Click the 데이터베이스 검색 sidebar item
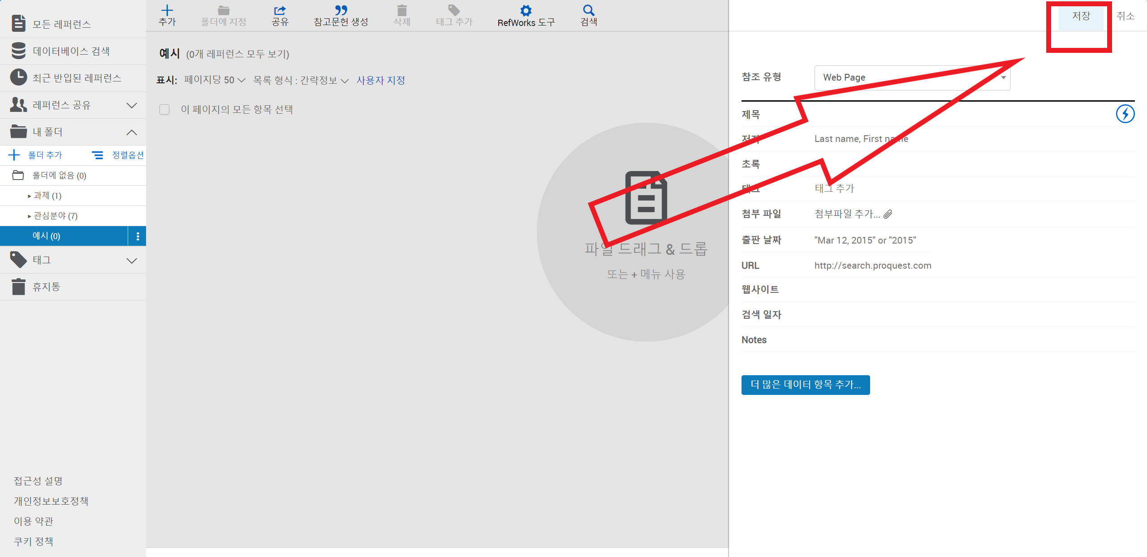 tap(71, 51)
